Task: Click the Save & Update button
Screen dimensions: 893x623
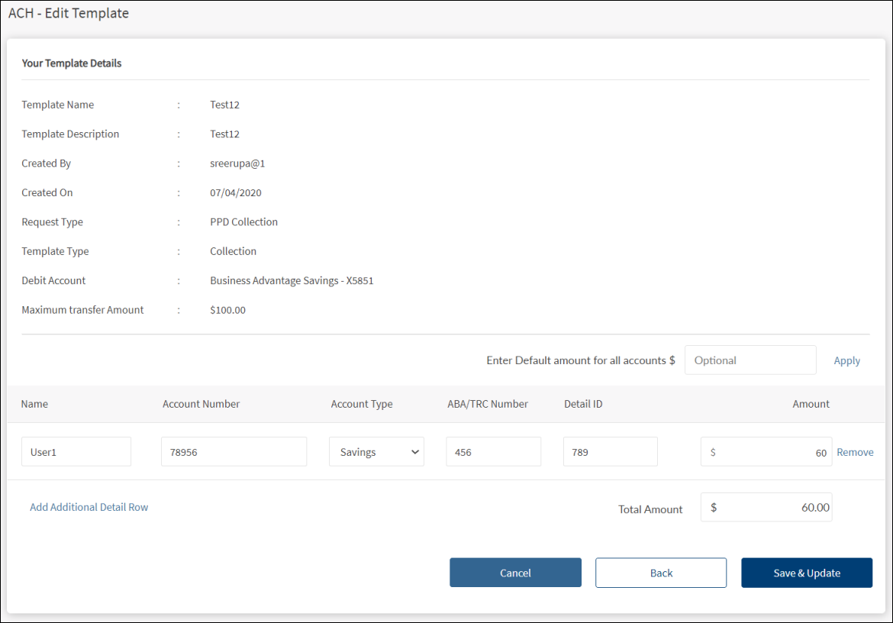Action: pyautogui.click(x=806, y=573)
